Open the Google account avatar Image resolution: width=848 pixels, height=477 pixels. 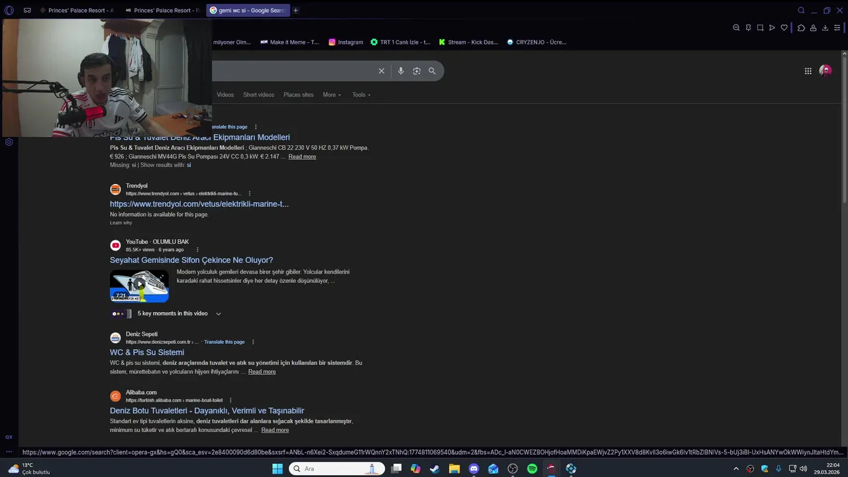tap(825, 71)
